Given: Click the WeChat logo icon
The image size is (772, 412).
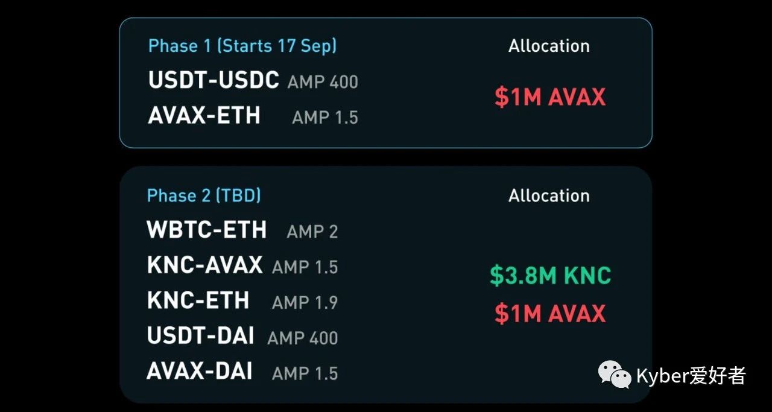Looking at the screenshot, I should pyautogui.click(x=614, y=375).
